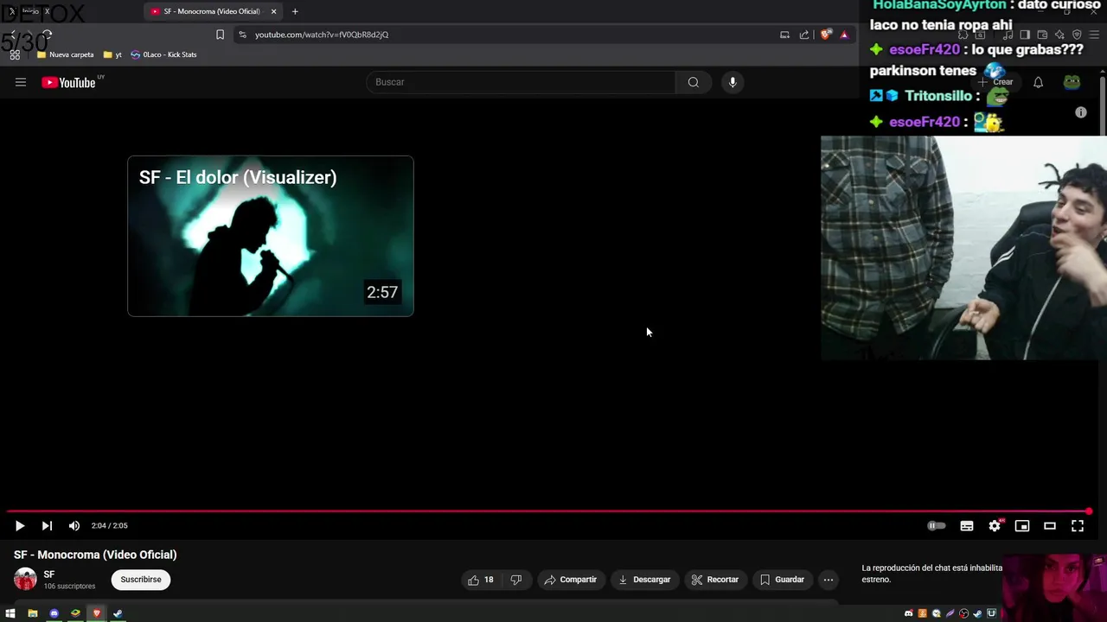Go to YouTube home via logo
The image size is (1107, 622).
(68, 82)
